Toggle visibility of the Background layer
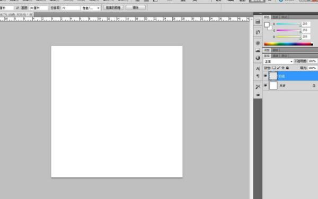This screenshot has height=199, width=318. 266,85
